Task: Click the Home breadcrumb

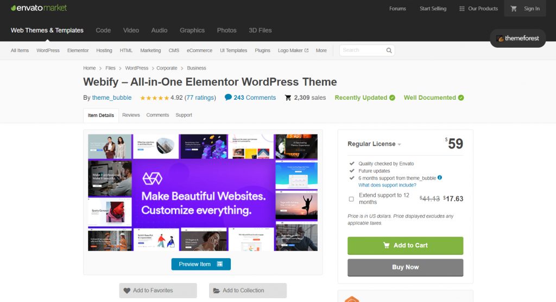Action: tap(90, 68)
